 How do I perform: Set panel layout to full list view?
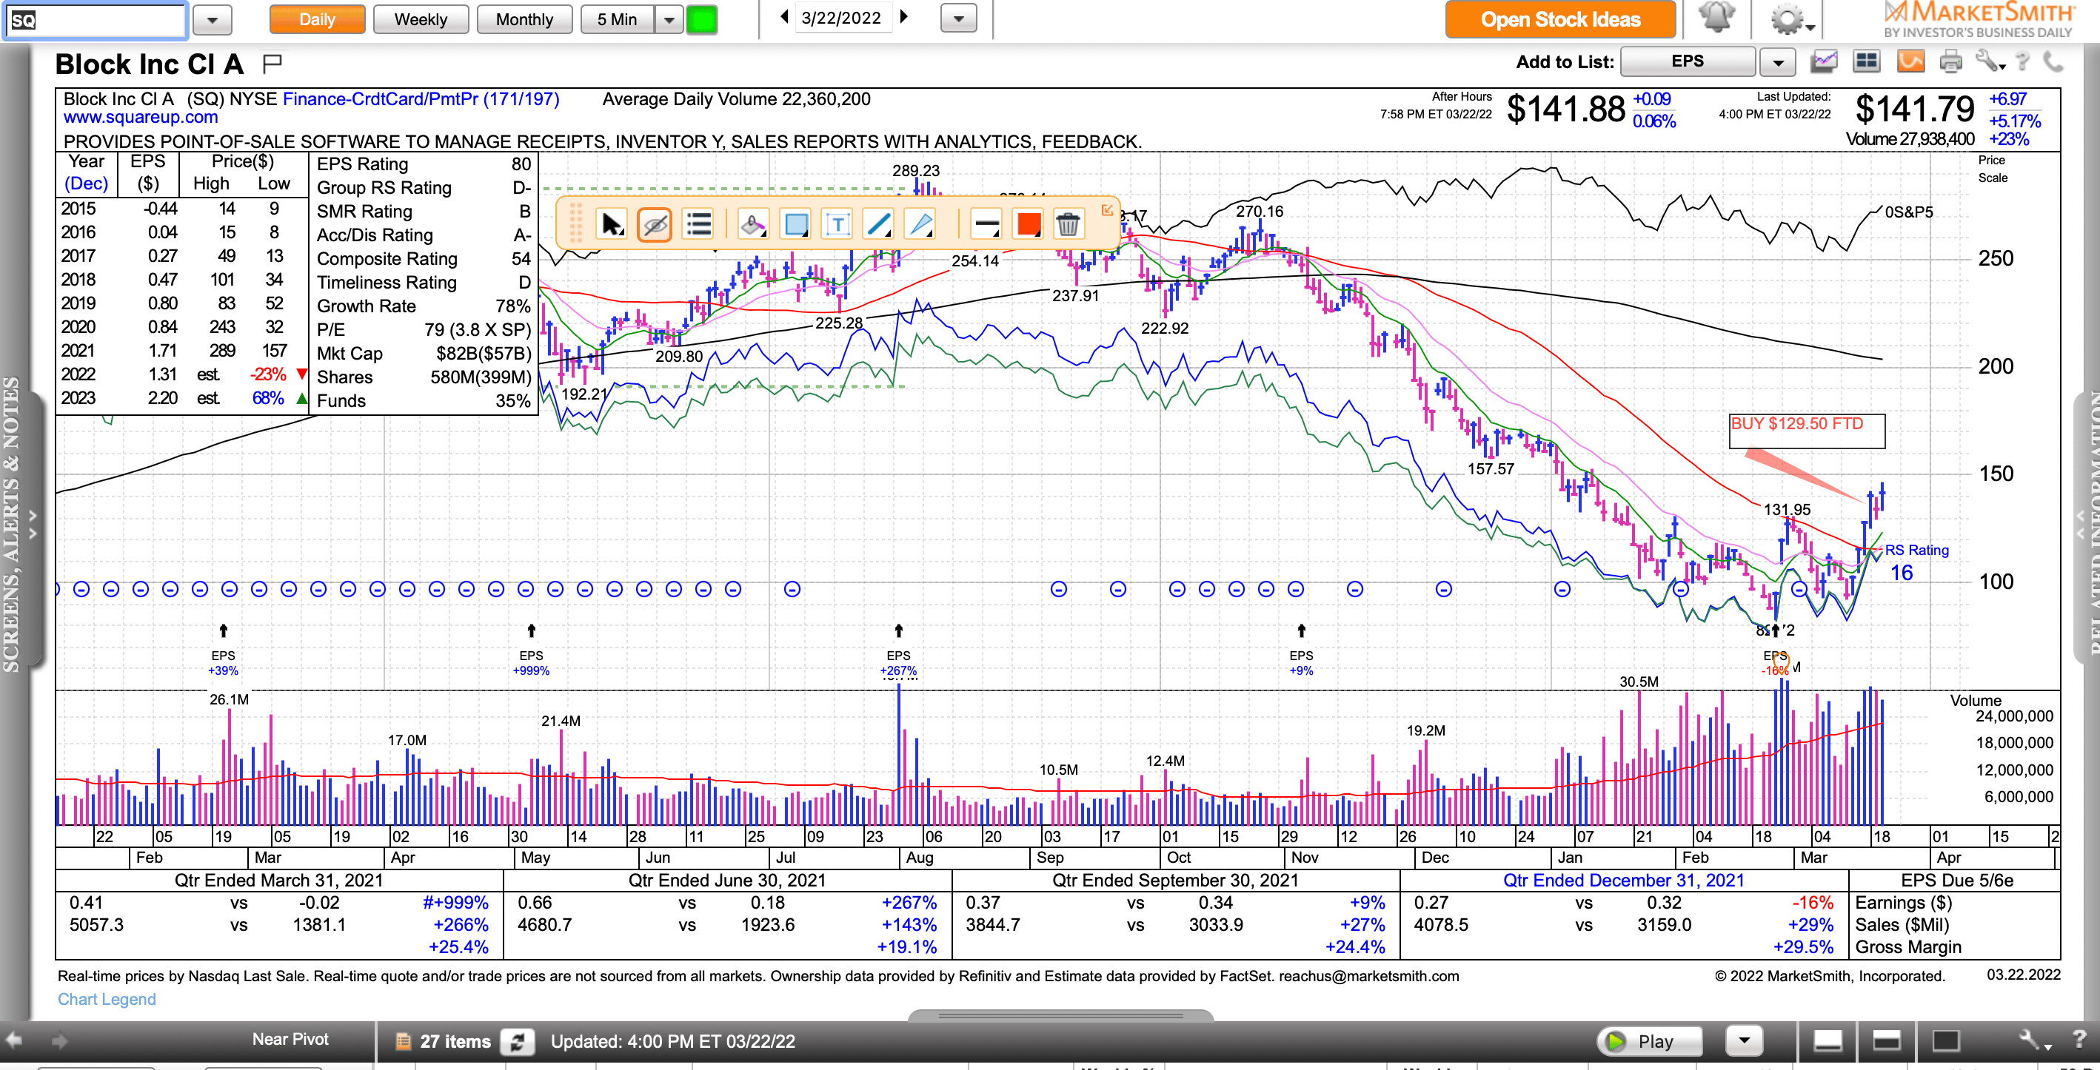click(x=1946, y=1040)
